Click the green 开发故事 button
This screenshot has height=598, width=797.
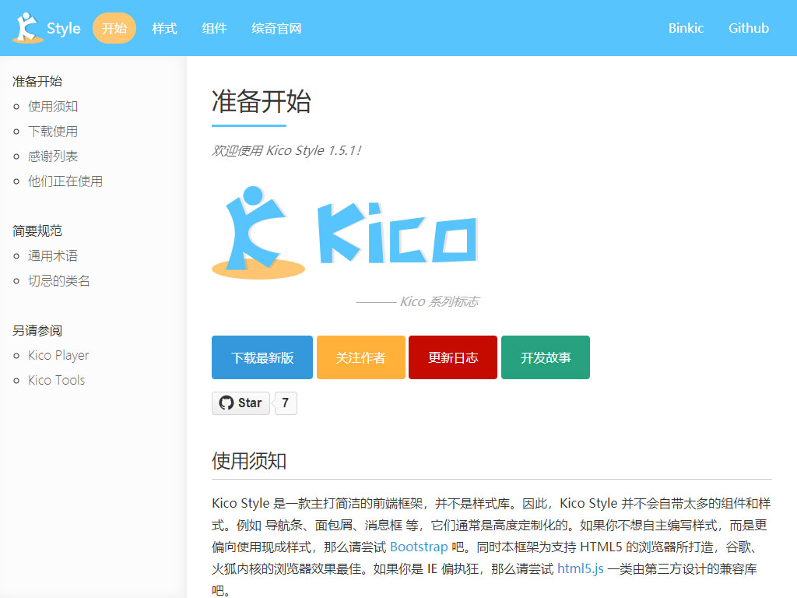click(546, 357)
